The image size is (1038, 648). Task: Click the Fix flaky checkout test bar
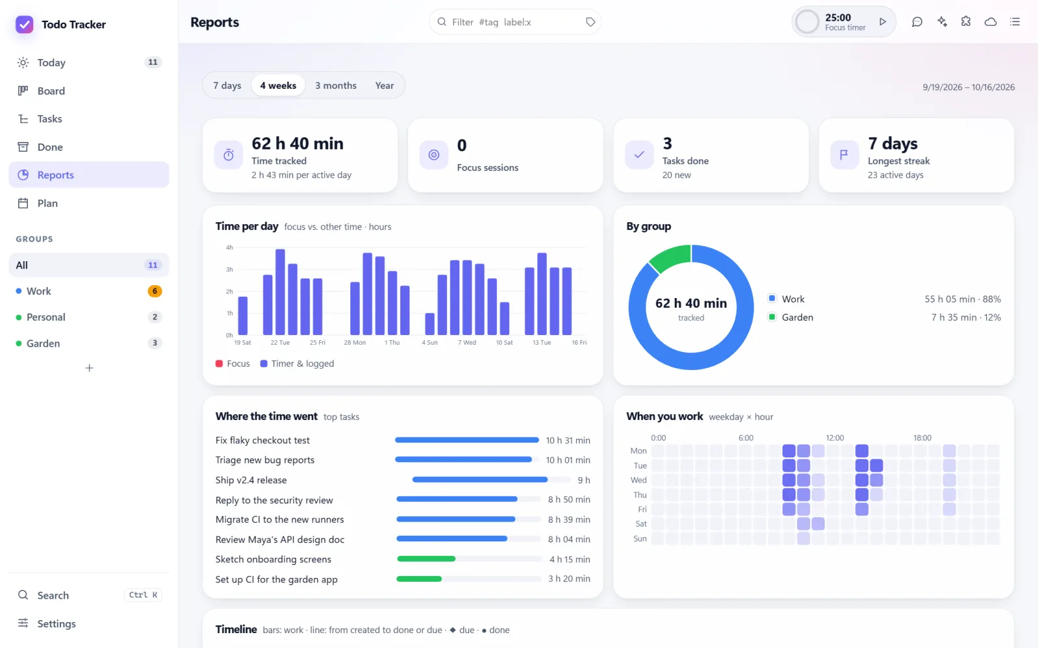467,440
